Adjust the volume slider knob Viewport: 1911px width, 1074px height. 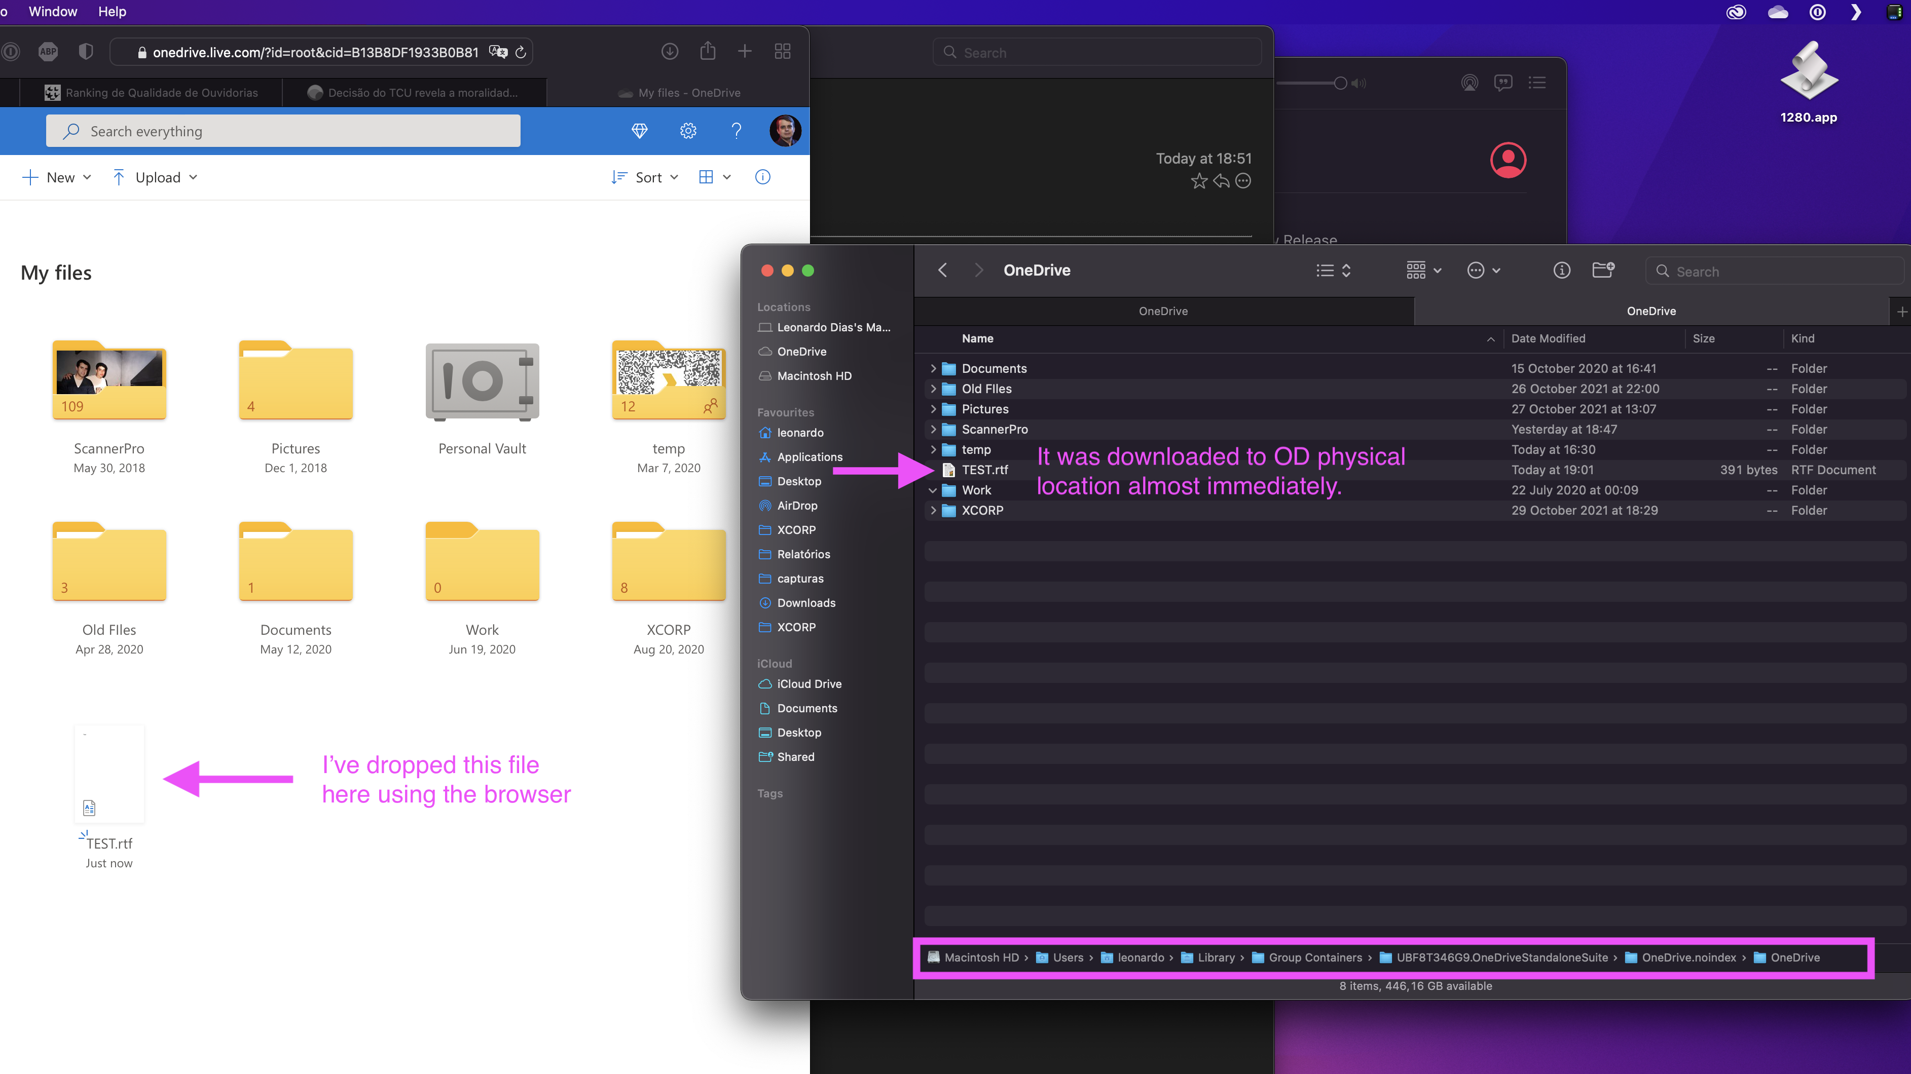click(x=1340, y=83)
